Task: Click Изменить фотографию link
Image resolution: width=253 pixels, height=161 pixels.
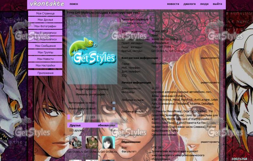Action: coord(90,94)
